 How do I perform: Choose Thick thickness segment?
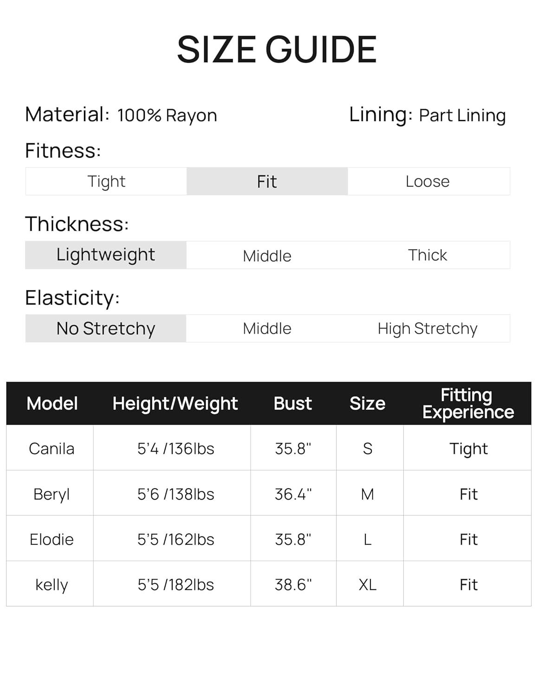pos(428,255)
